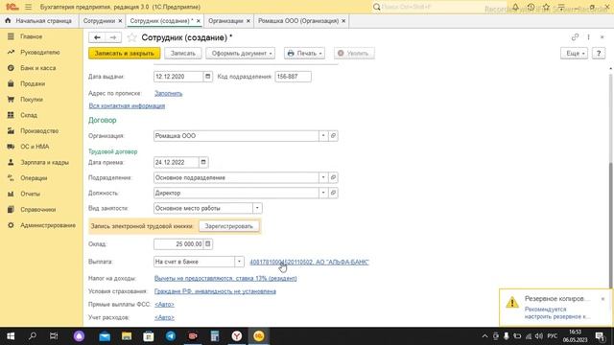The width and height of the screenshot is (614, 345).
Task: Open Директор position via open icon
Action: [x=333, y=193]
